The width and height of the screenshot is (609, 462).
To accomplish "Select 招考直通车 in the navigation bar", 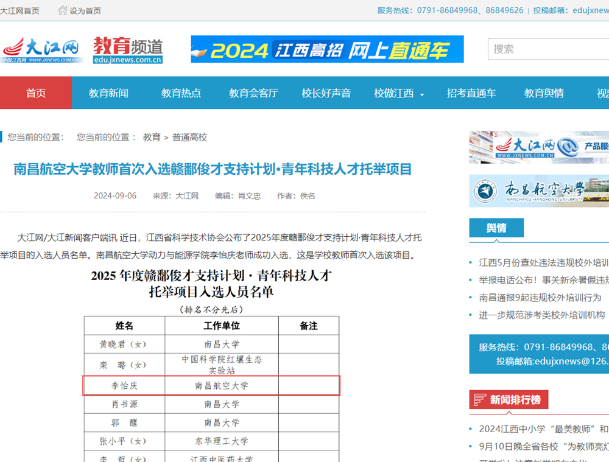I will (471, 93).
